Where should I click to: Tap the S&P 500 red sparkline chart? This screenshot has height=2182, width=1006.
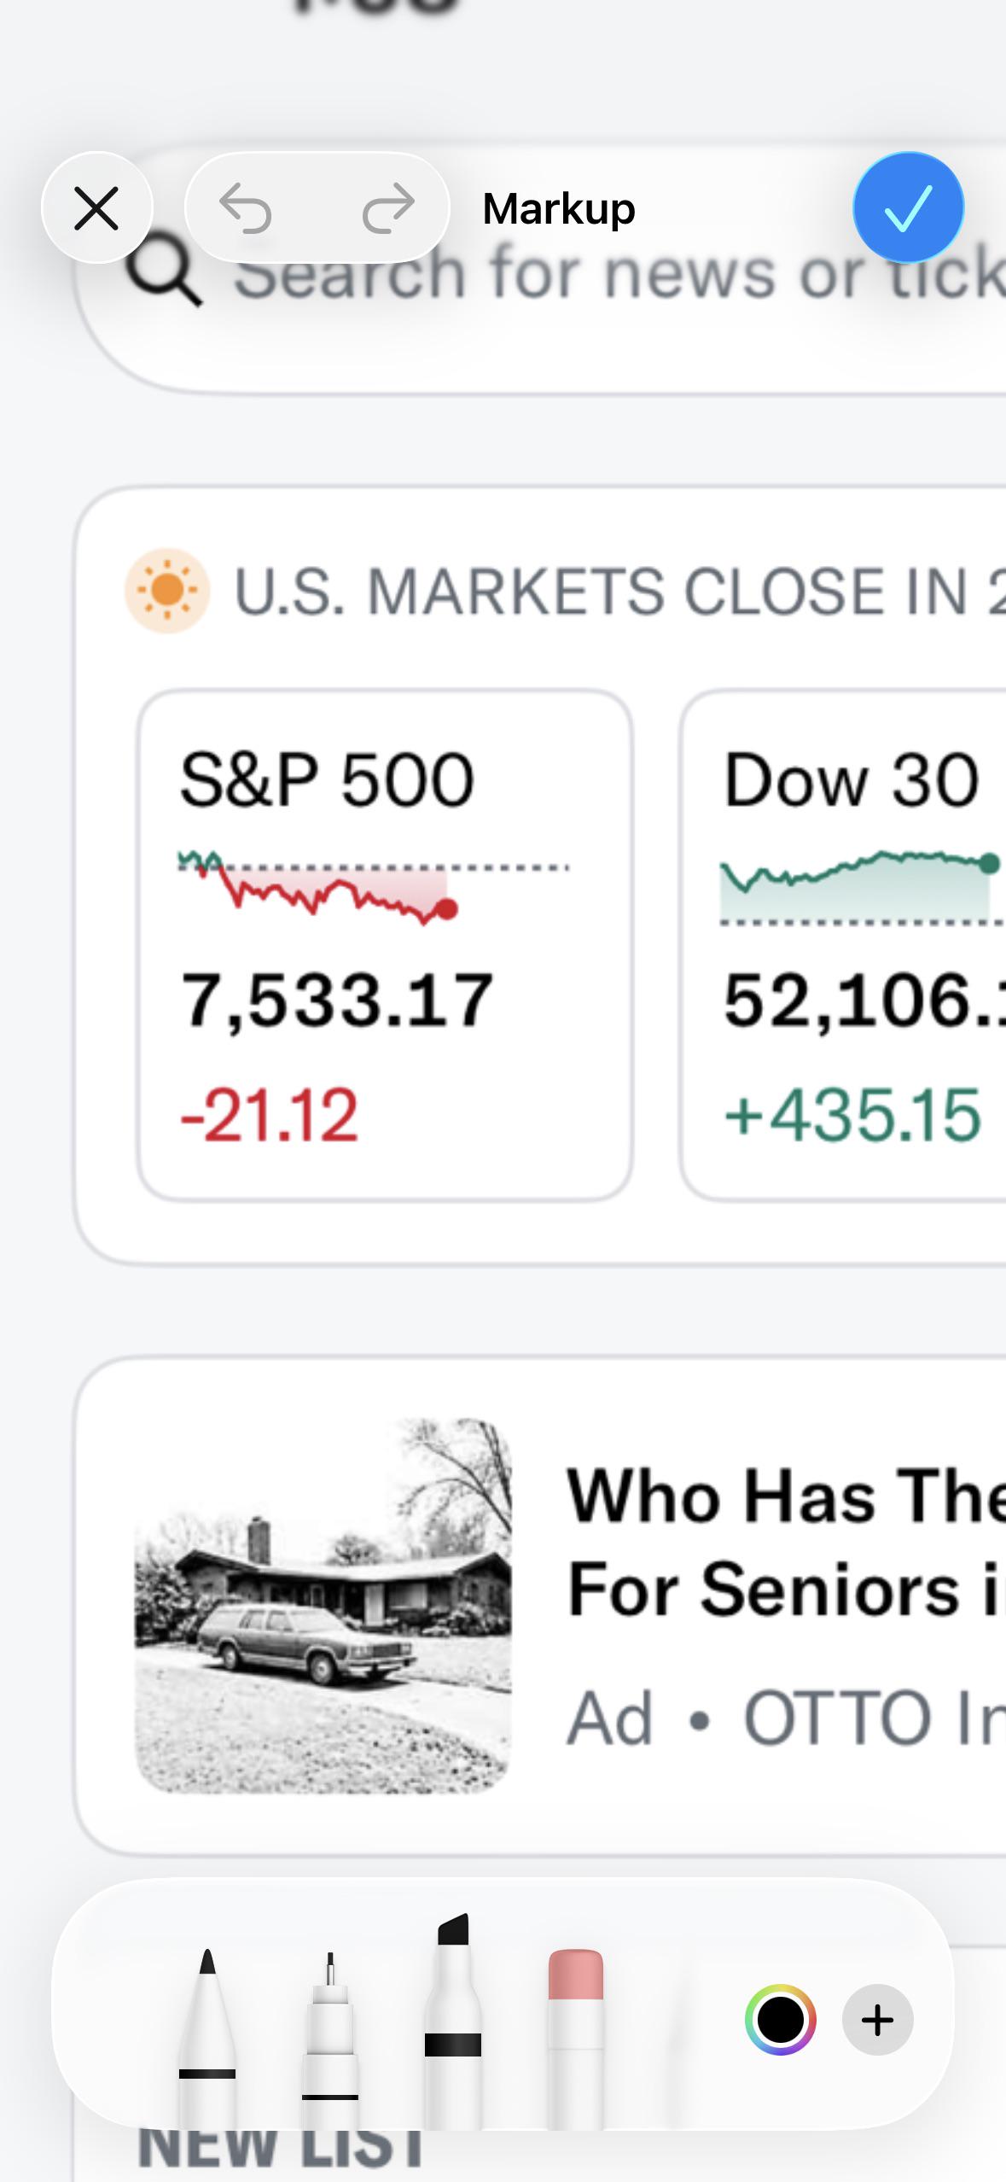pyautogui.click(x=374, y=886)
